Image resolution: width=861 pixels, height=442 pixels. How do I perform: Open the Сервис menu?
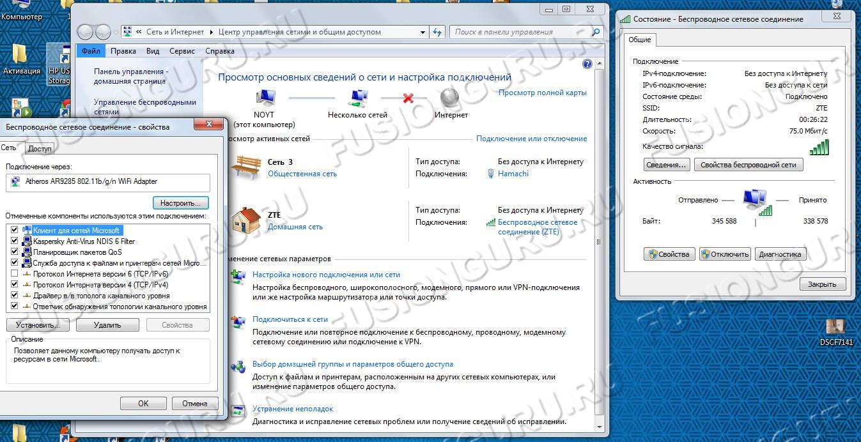pyautogui.click(x=182, y=51)
